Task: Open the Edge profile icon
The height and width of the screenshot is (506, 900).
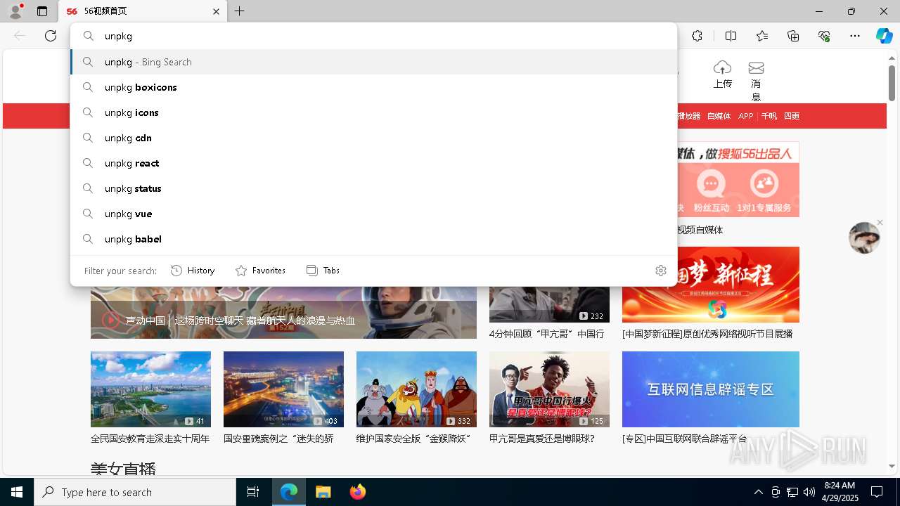Action: tap(15, 11)
